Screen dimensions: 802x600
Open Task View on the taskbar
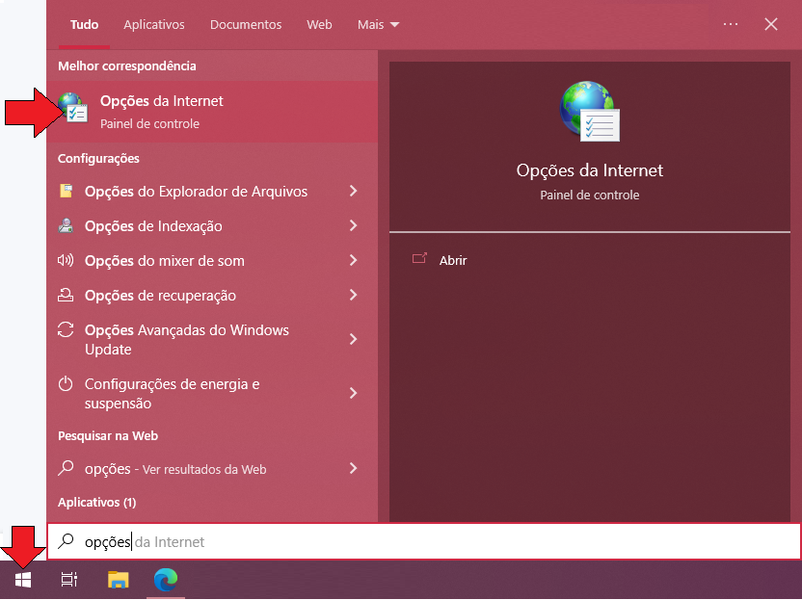tap(69, 580)
